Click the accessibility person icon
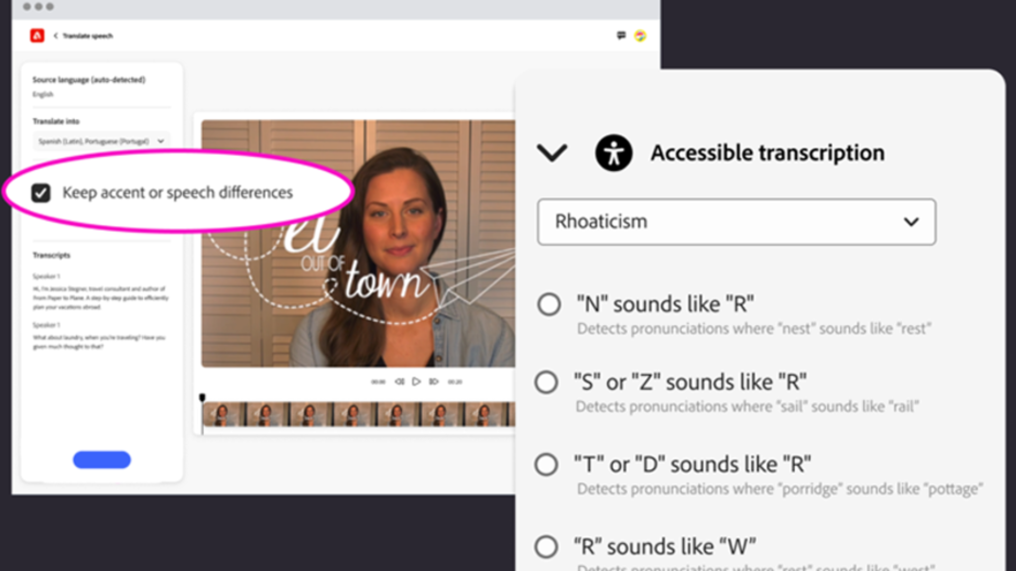The image size is (1016, 571). (613, 153)
